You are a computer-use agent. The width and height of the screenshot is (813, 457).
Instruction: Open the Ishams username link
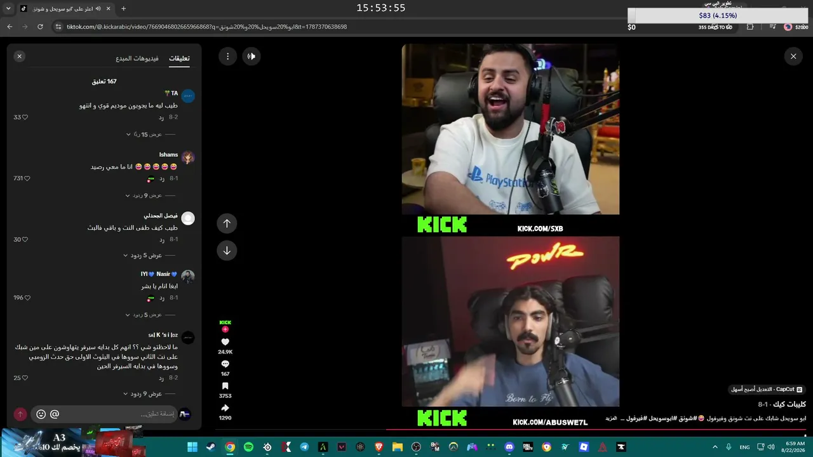click(x=168, y=155)
